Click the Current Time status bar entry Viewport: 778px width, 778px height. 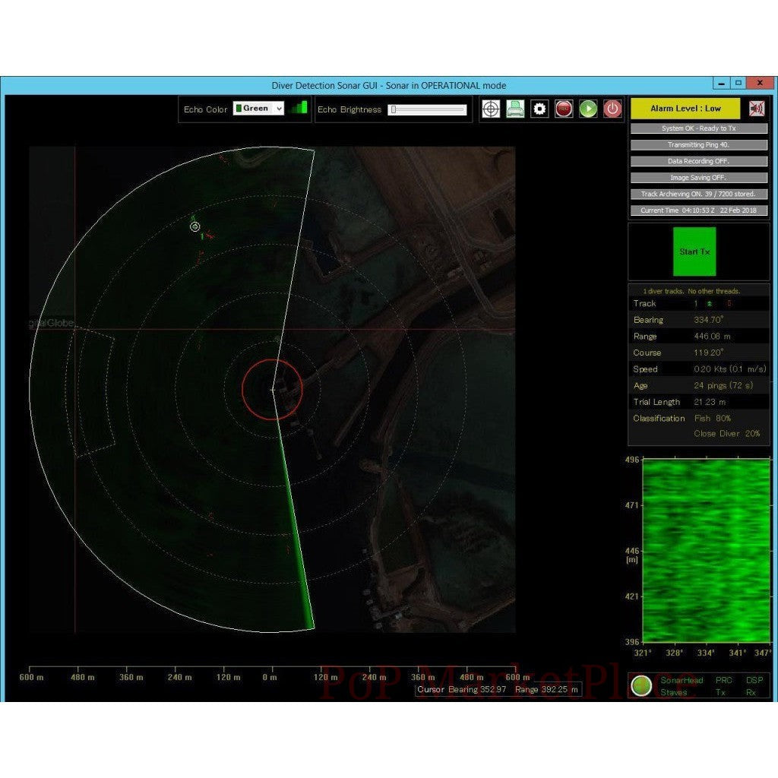[x=699, y=210]
